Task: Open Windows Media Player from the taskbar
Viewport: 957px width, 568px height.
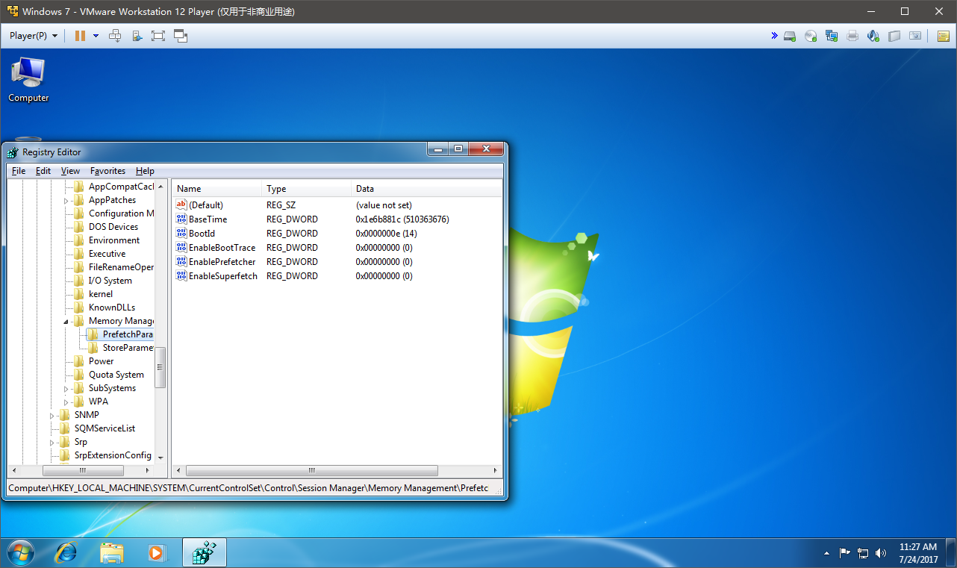Action: tap(157, 552)
